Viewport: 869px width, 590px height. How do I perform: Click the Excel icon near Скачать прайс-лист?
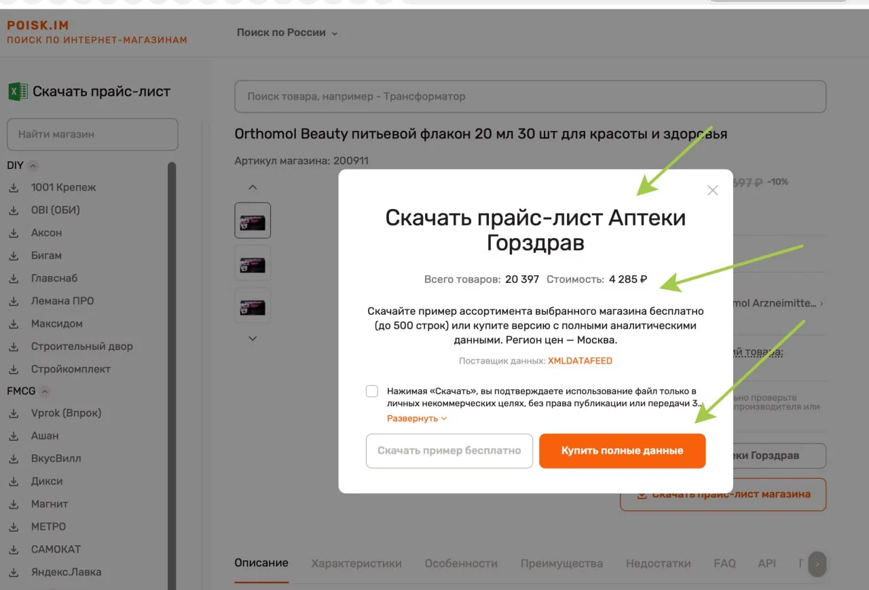point(18,92)
